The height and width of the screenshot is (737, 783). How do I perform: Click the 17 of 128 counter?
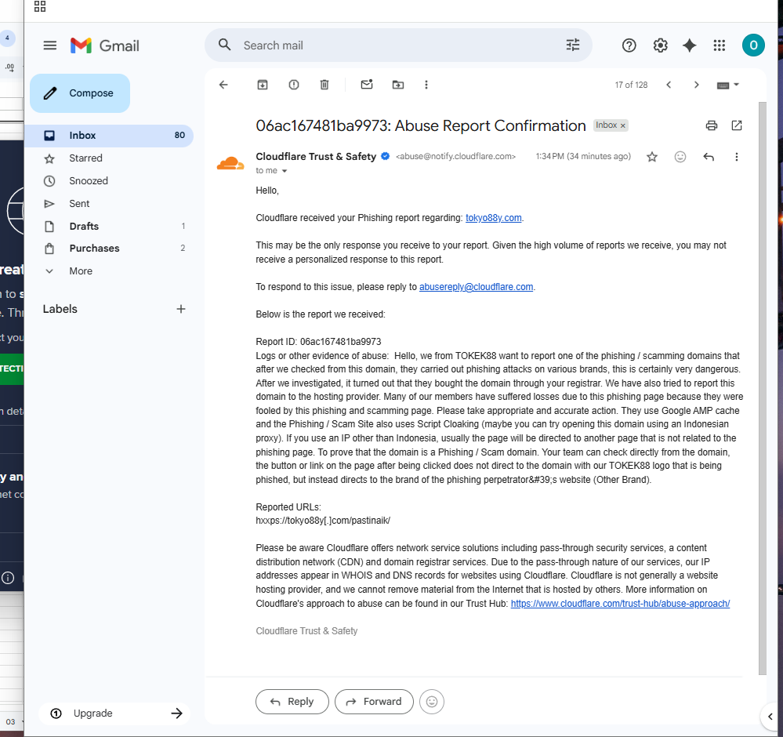[x=631, y=85]
